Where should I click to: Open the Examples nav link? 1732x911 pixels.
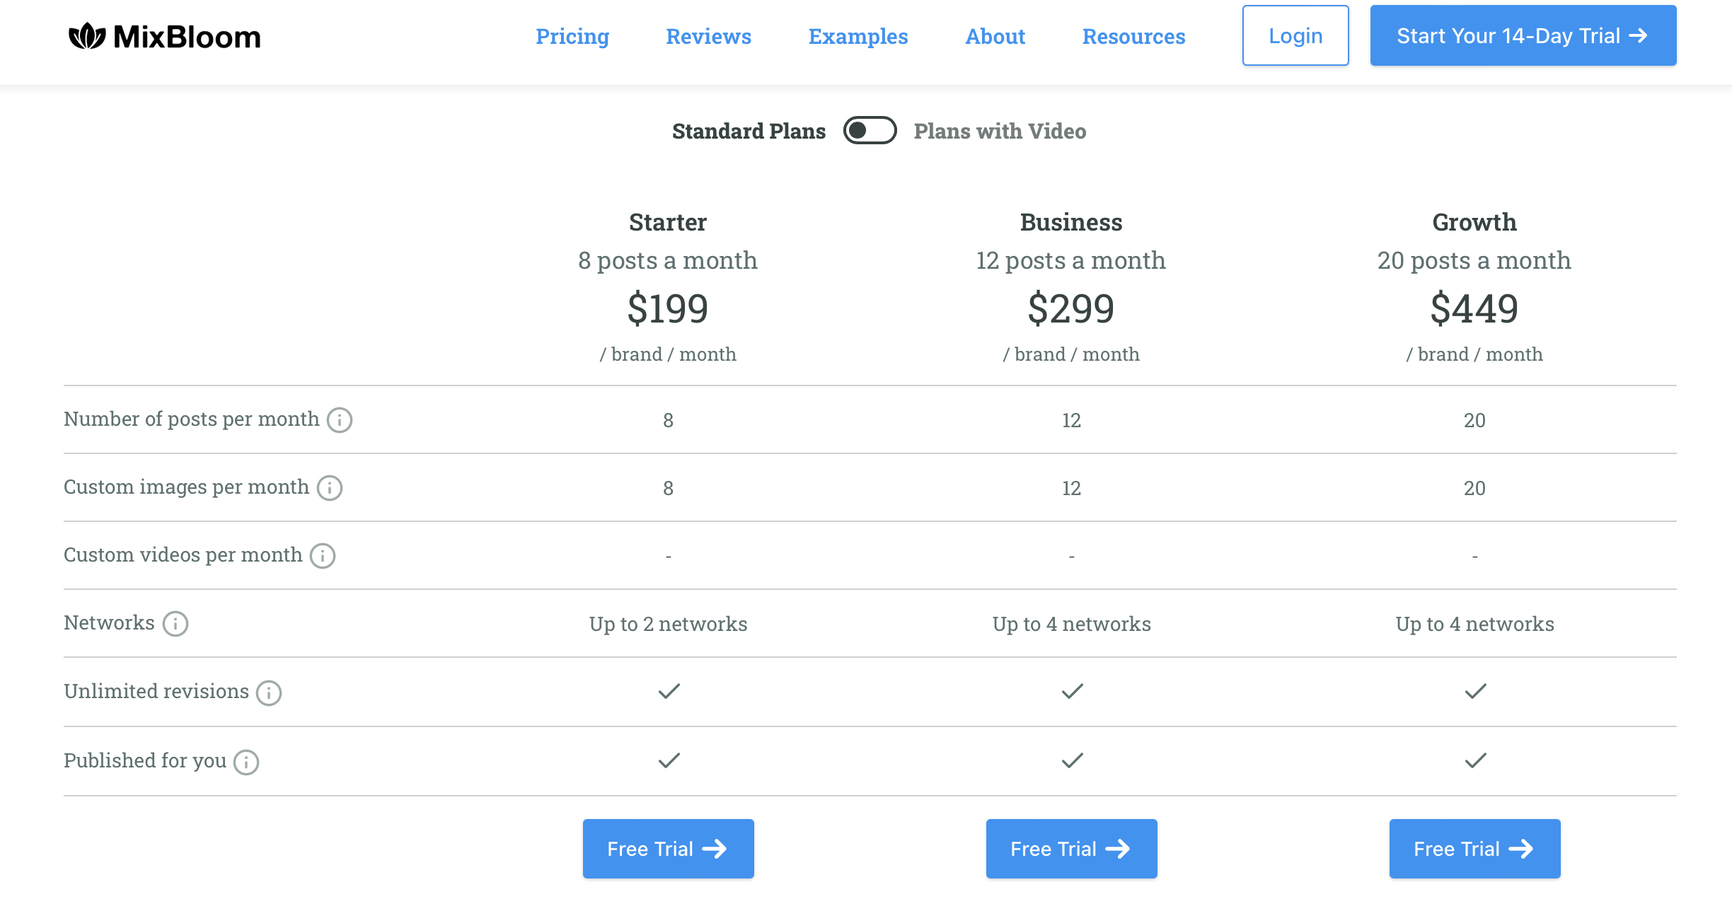pyautogui.click(x=858, y=36)
